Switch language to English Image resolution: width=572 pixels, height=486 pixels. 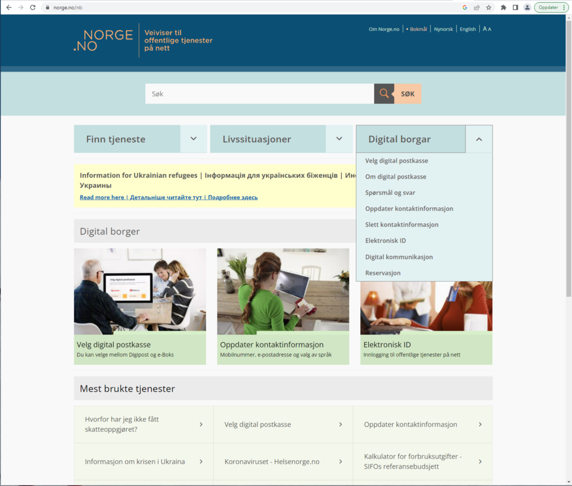468,29
